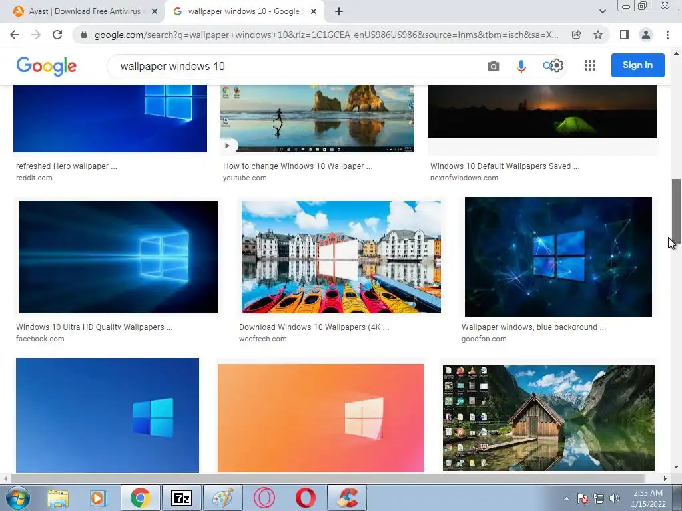Share this page via share icon

[577, 35]
